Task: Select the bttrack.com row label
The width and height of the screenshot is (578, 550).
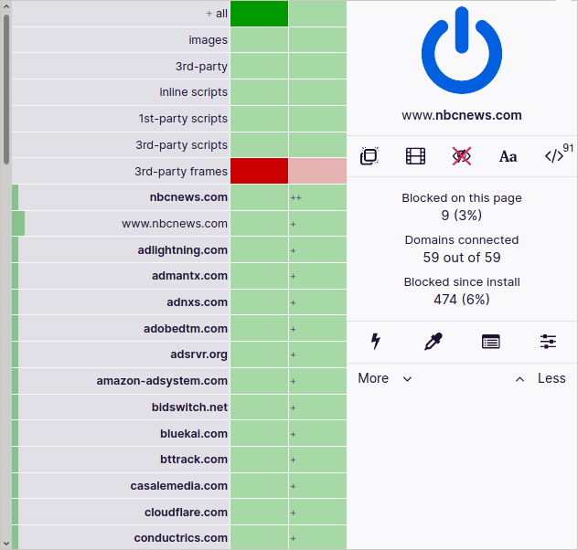Action: [121, 460]
